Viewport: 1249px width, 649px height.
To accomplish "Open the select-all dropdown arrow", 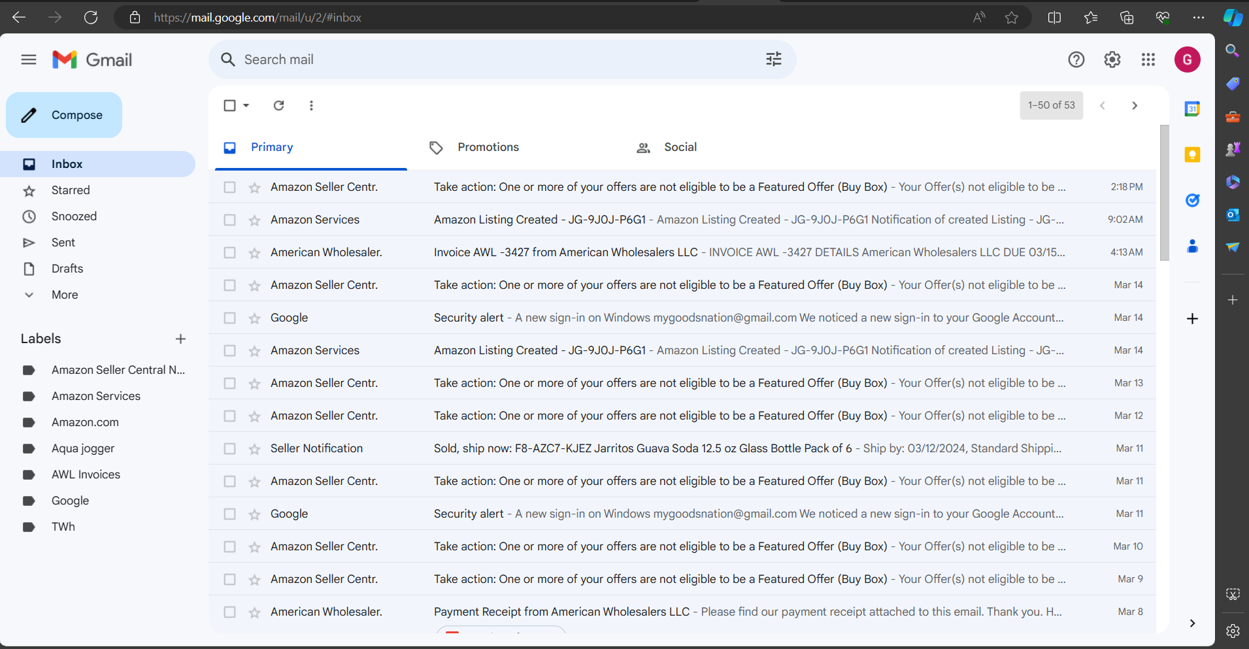I will (x=246, y=105).
